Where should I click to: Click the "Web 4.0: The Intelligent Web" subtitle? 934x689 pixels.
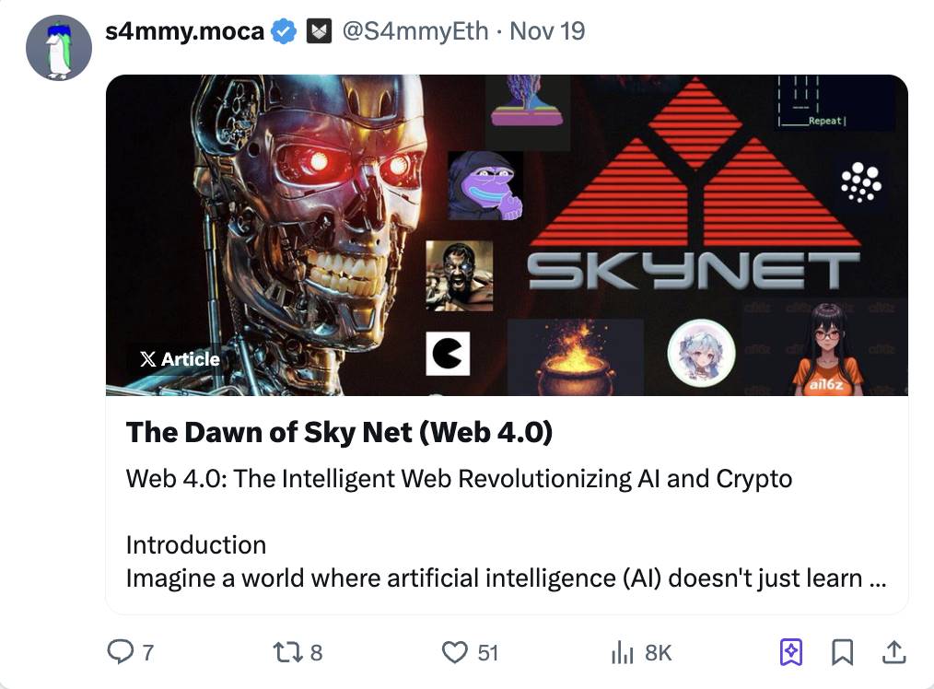click(x=459, y=479)
